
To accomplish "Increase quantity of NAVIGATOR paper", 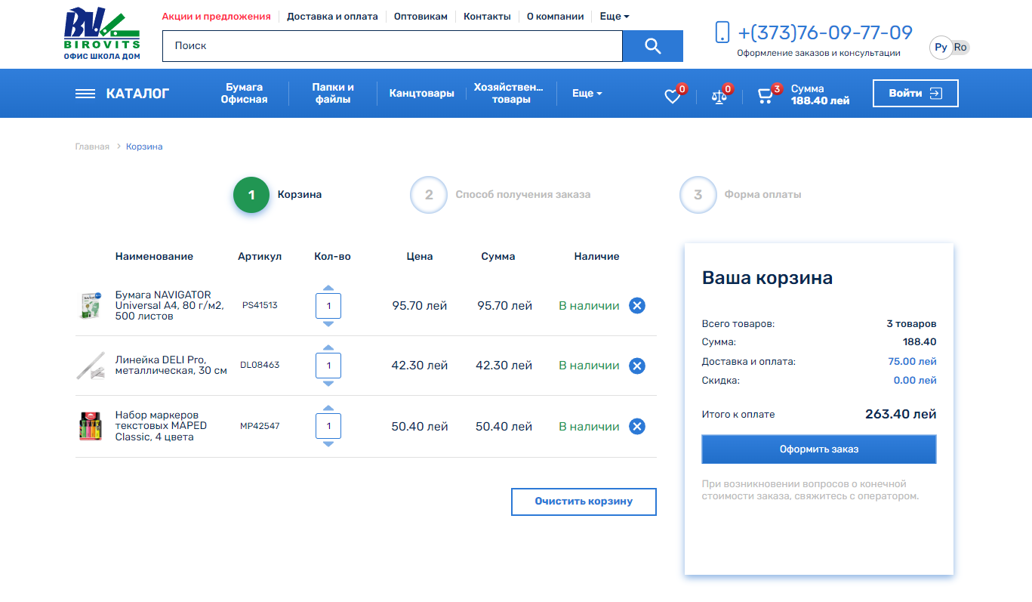I will pyautogui.click(x=328, y=288).
